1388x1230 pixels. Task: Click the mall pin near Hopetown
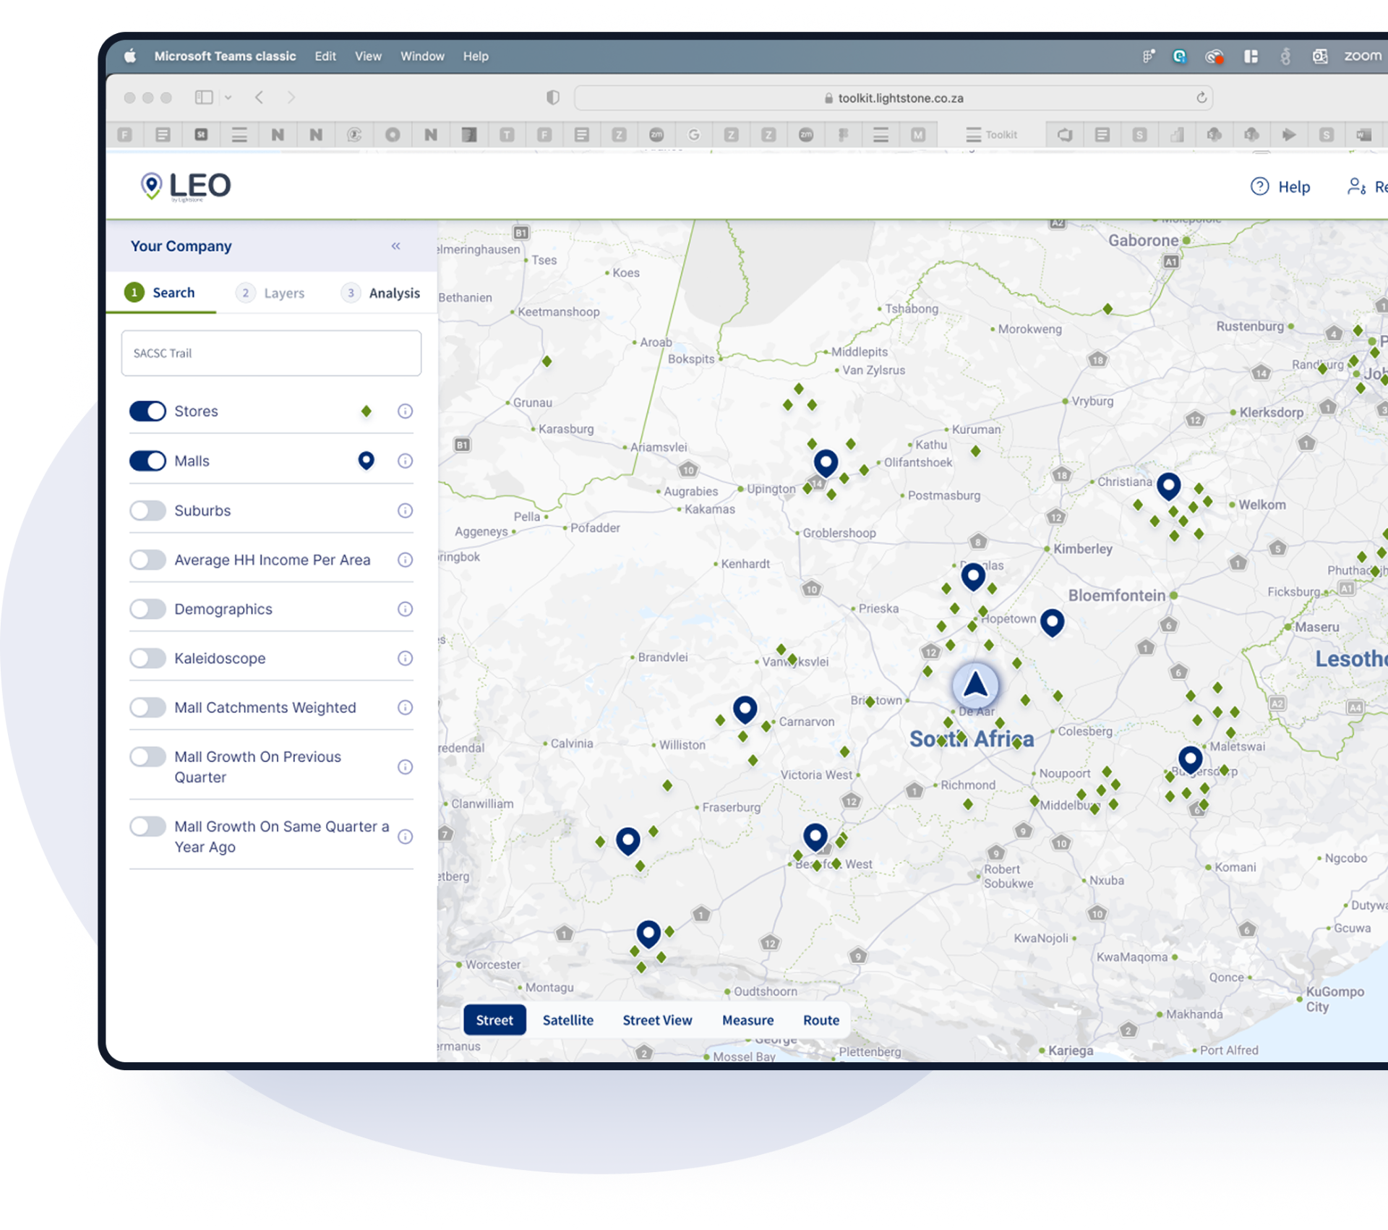pos(1052,622)
